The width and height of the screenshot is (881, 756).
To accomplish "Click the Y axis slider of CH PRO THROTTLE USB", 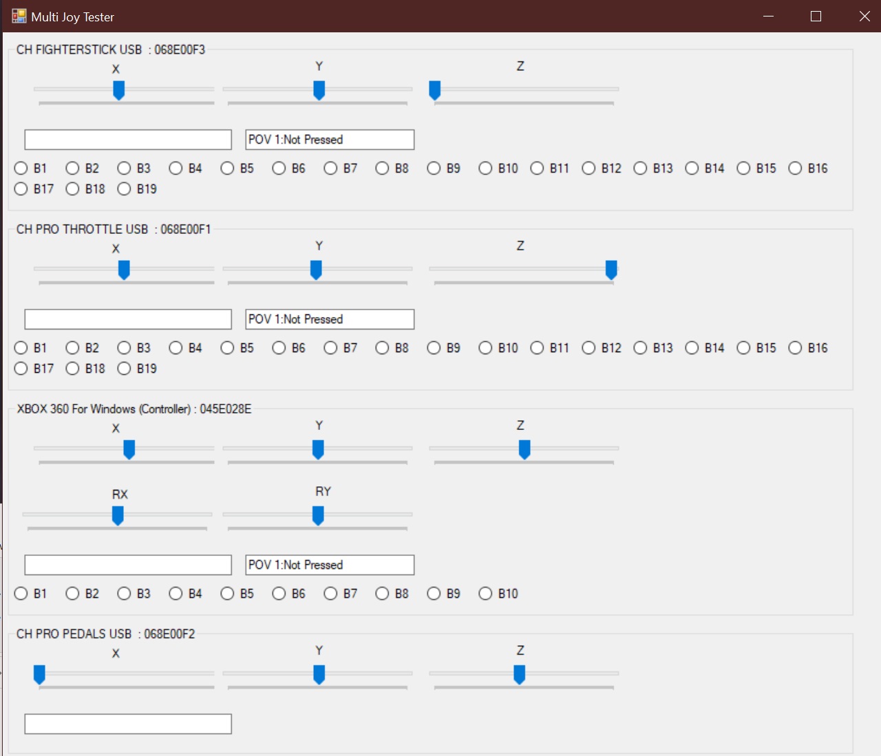I will [317, 270].
